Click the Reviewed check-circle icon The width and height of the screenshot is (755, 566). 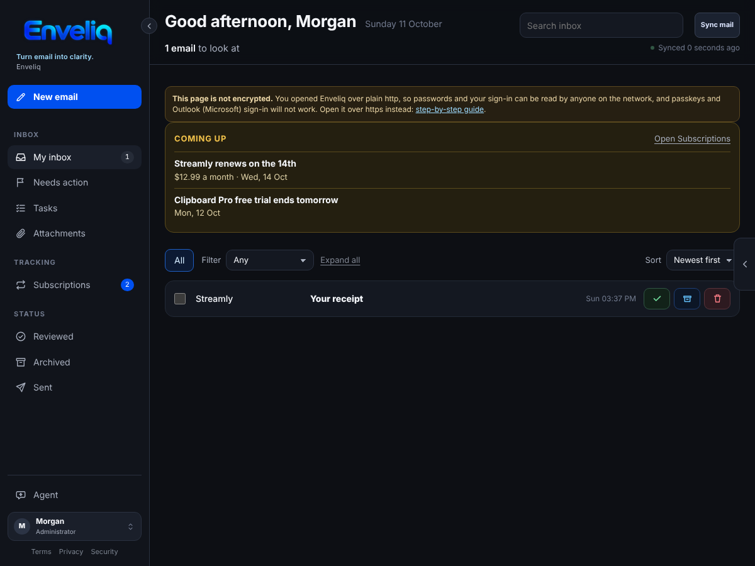pos(21,336)
